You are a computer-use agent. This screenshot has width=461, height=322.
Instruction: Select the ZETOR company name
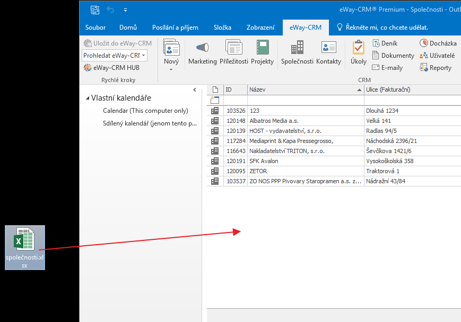258,171
